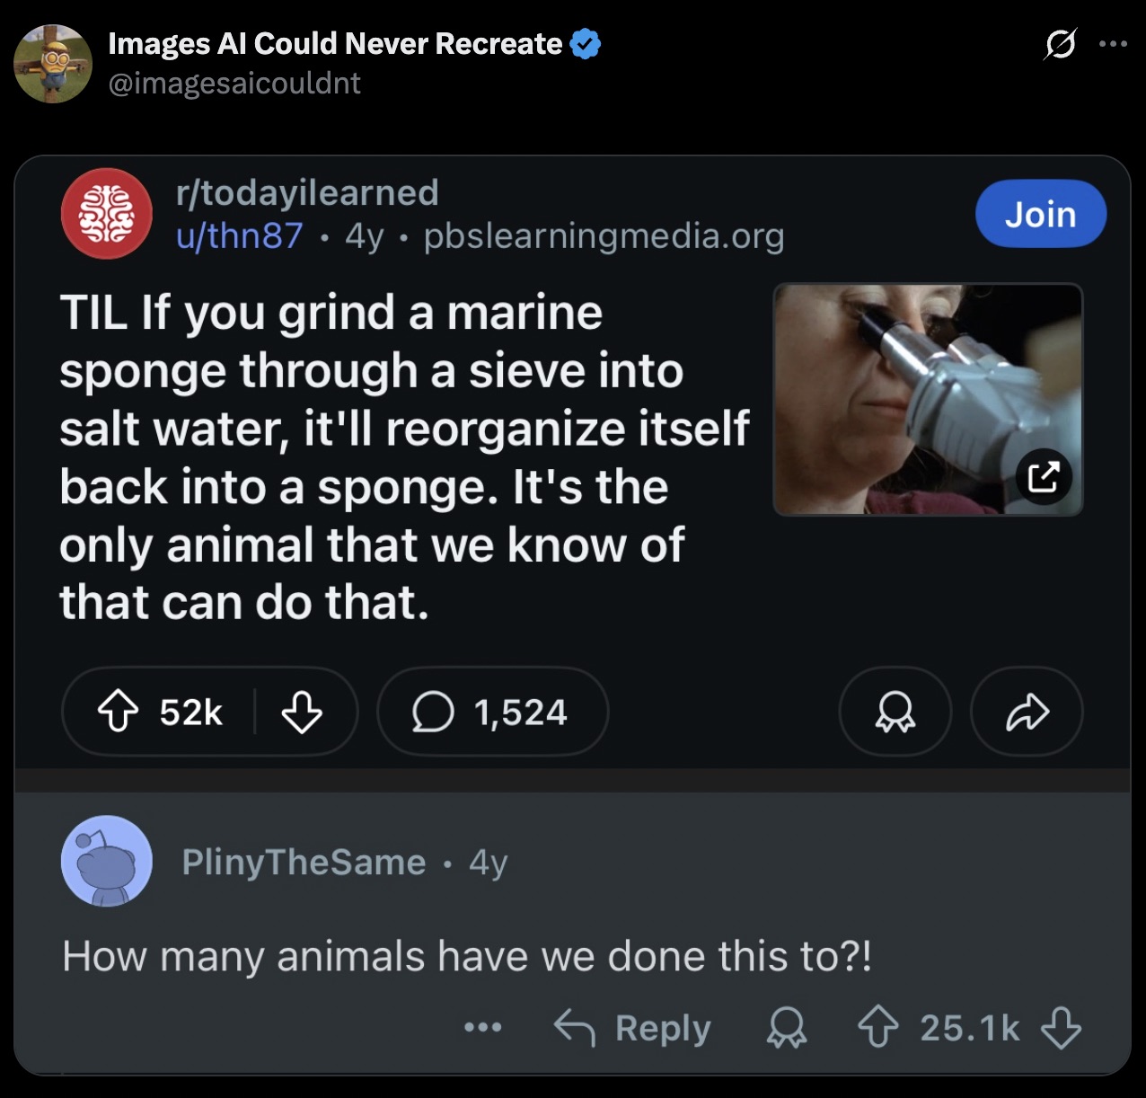
Task: Expand the comment's three-dot options menu
Action: pos(483,1027)
